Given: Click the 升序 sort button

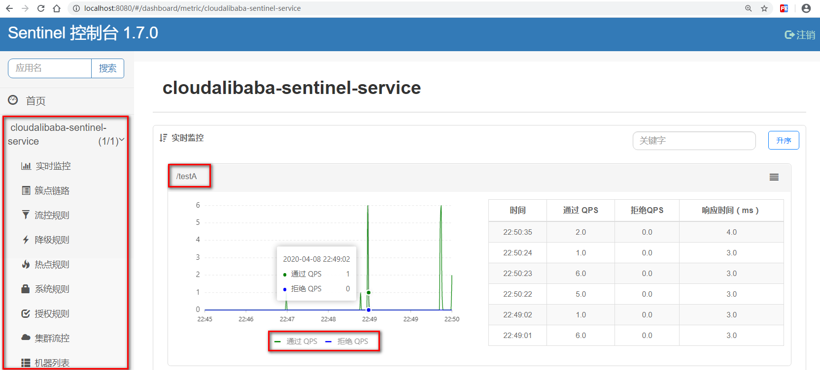Looking at the screenshot, I should (784, 140).
